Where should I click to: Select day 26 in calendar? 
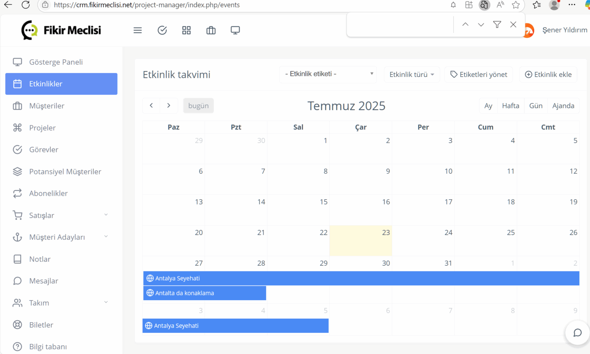(x=548, y=240)
